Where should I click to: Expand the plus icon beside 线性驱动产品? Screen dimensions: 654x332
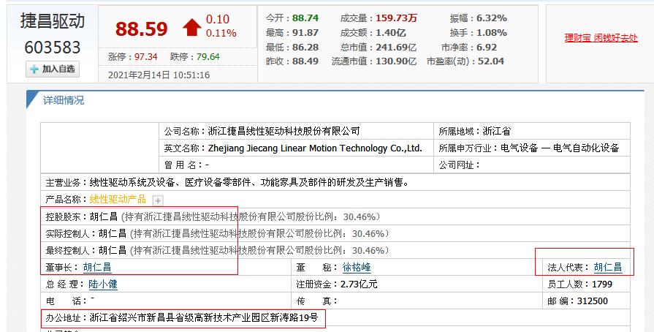pyautogui.click(x=158, y=200)
